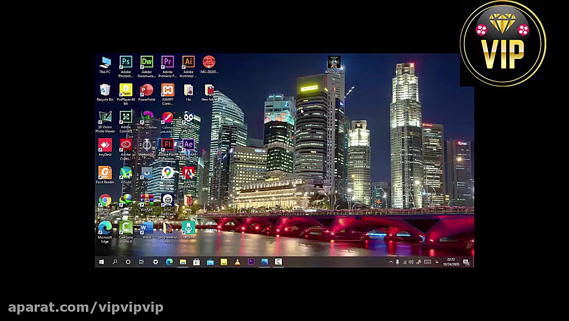Launch Adobe Dreamweaver shortcut
Screen dimensions: 569x321
[146, 66]
